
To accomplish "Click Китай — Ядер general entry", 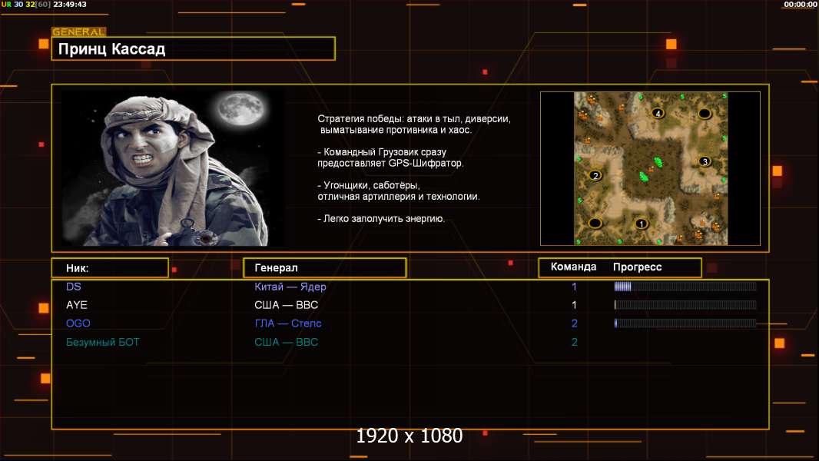I will 290,287.
